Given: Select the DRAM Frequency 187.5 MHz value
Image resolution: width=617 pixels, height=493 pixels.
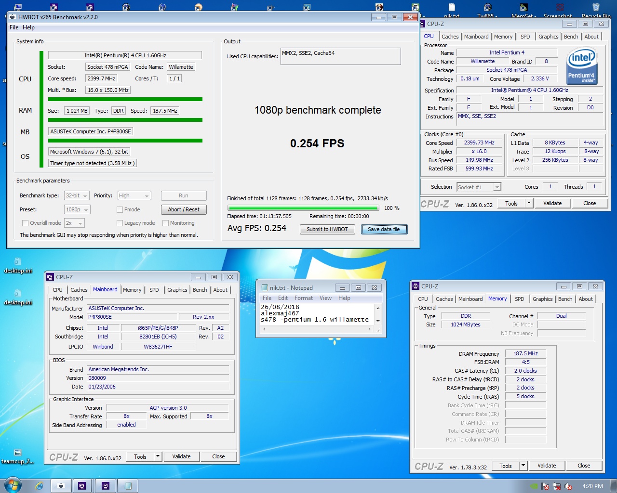Looking at the screenshot, I should tap(525, 353).
